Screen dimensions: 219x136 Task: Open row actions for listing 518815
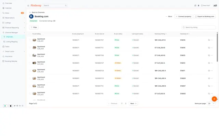[212, 55]
